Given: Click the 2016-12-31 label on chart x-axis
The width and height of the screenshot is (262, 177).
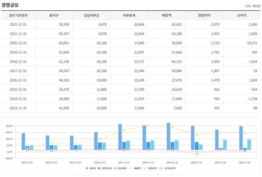Looking at the screenshot, I should [x=99, y=163].
